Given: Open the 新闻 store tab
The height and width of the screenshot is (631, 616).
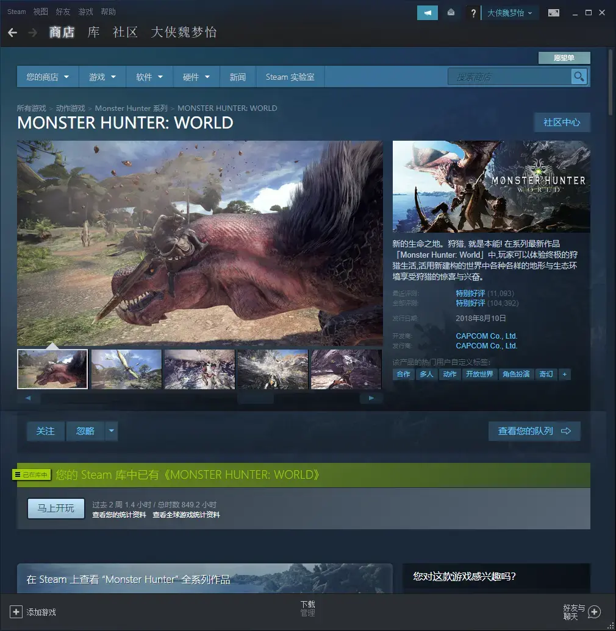Looking at the screenshot, I should coord(238,77).
